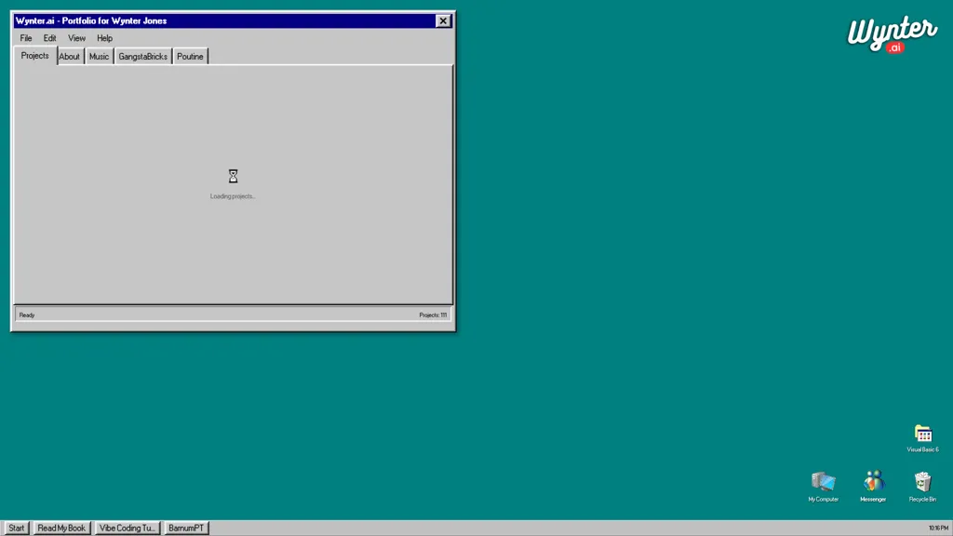Return to the Projects tab
Image resolution: width=953 pixels, height=536 pixels.
pyautogui.click(x=34, y=56)
